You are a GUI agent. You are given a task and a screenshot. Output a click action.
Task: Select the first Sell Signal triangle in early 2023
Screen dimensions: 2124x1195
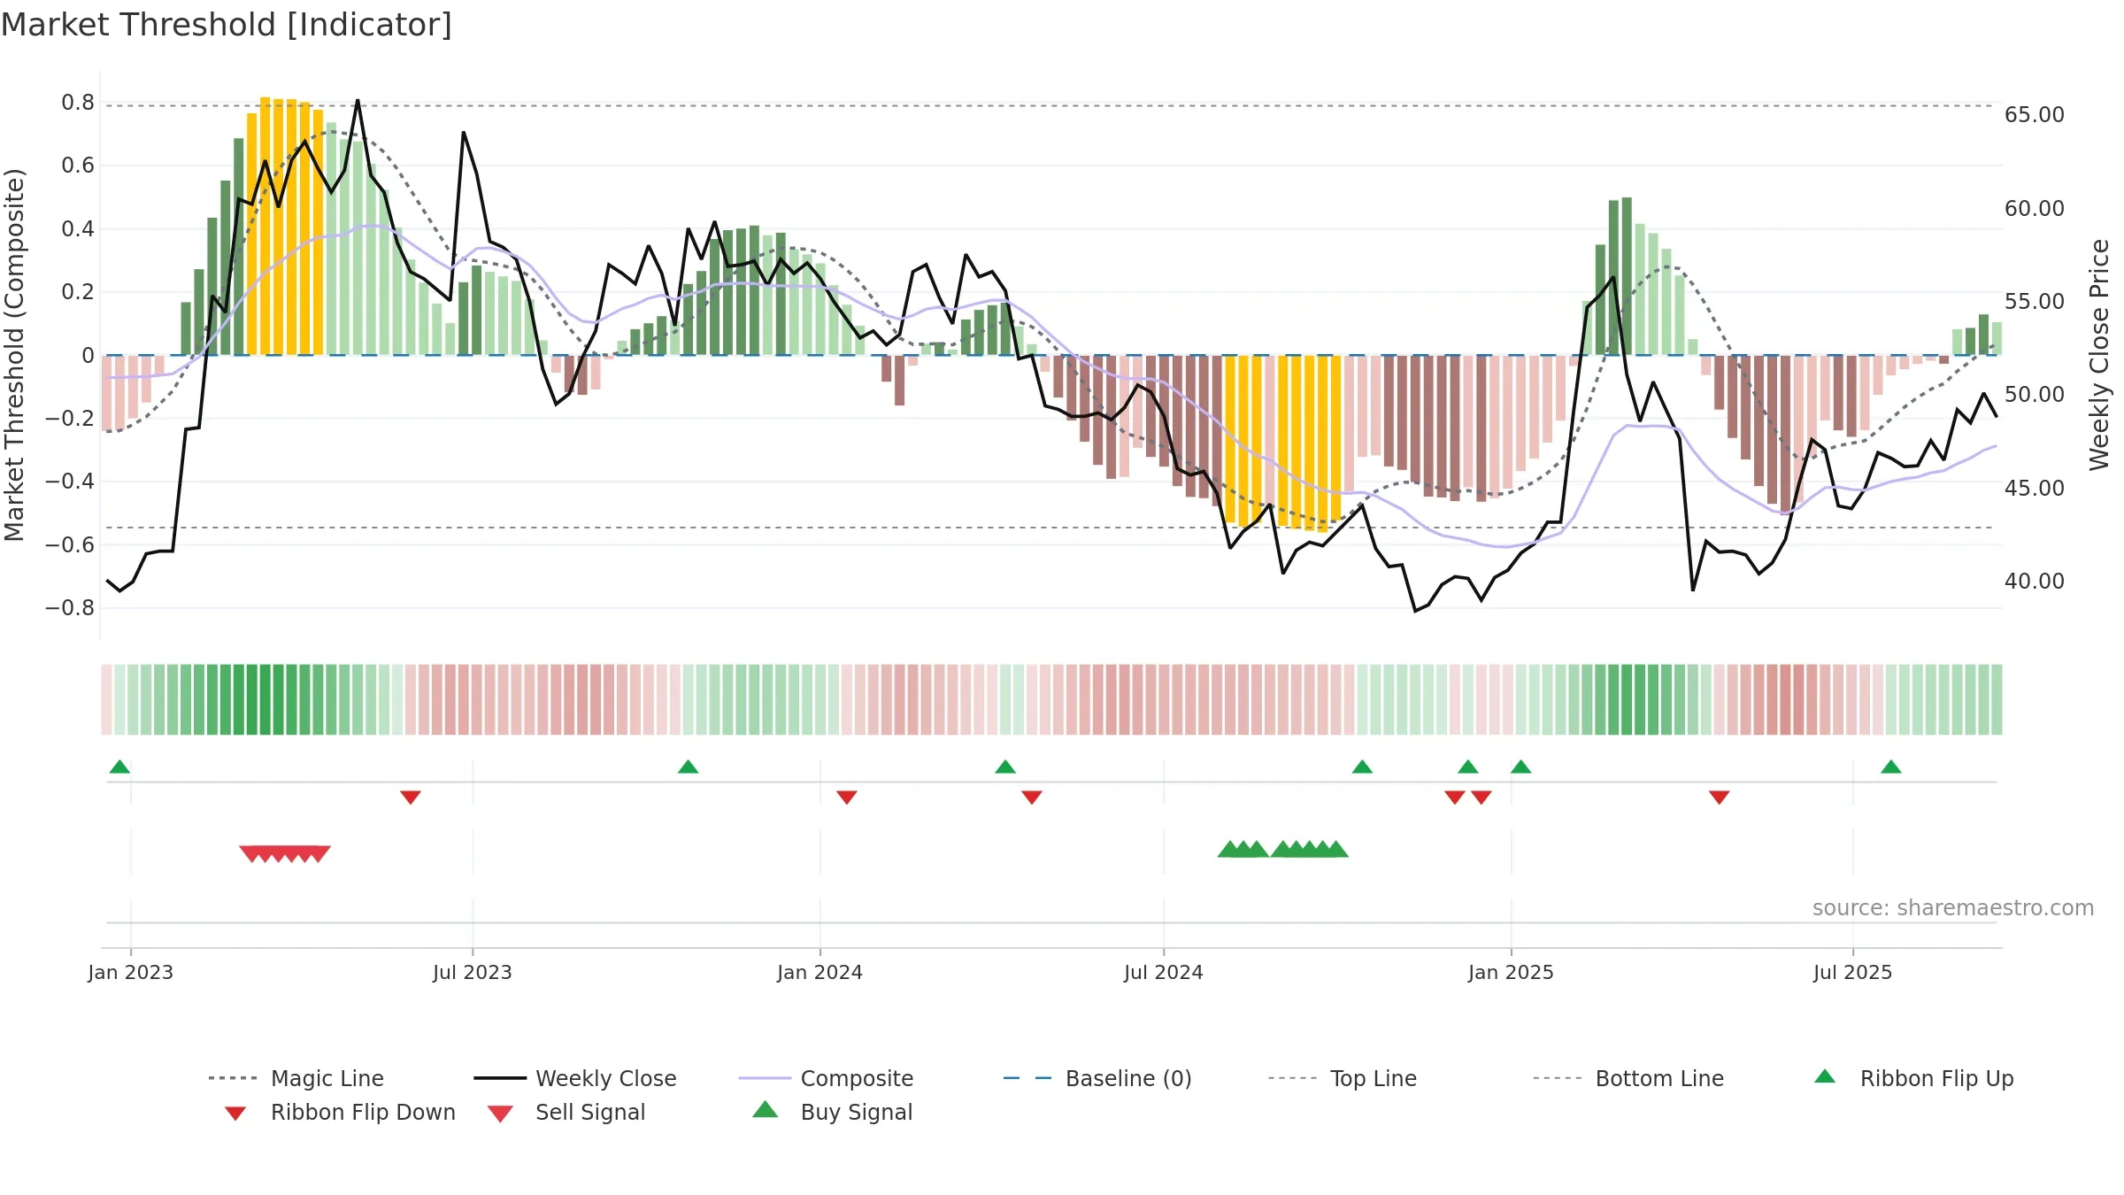(251, 853)
